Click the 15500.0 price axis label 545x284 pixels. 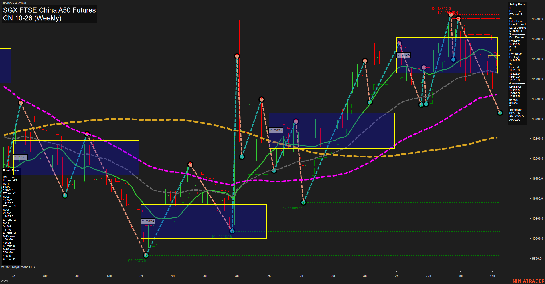538,19
